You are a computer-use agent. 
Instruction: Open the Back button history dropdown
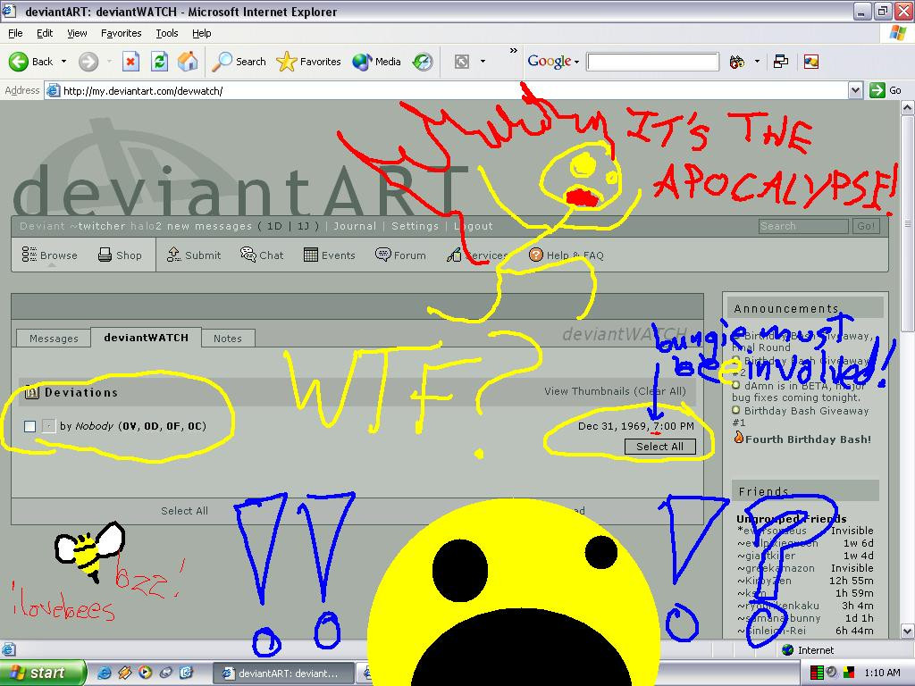click(x=63, y=62)
